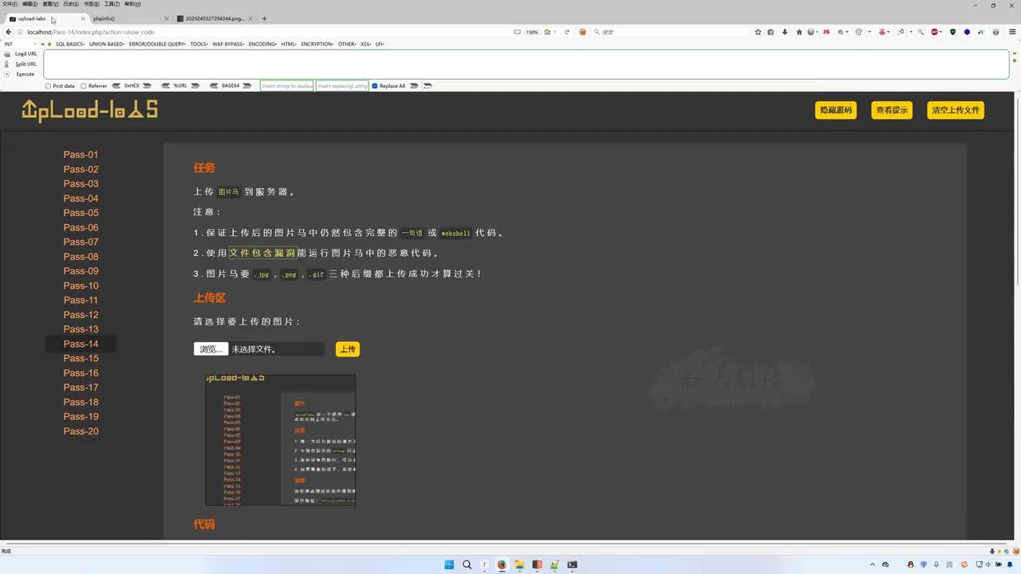Viewport: 1021px width, 574px height.
Task: Open Pass-20 in sidebar
Action: tap(81, 431)
